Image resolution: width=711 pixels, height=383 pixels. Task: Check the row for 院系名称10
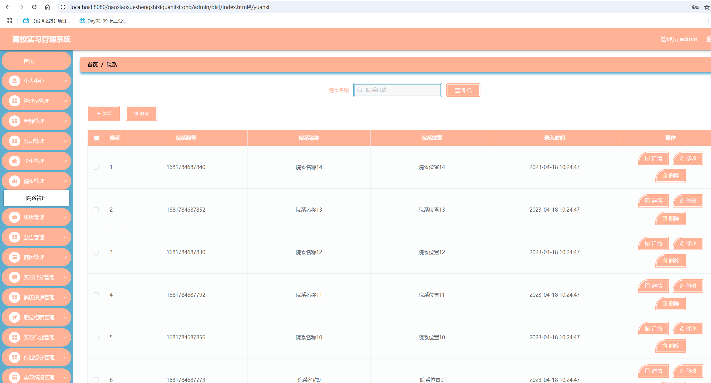96,337
